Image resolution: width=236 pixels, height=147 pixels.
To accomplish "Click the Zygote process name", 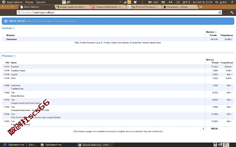I will (x=14, y=75).
